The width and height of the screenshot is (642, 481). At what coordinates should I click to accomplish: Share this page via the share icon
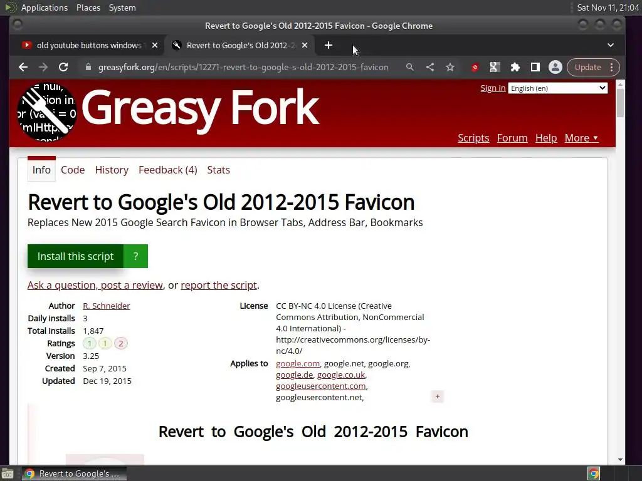430,67
